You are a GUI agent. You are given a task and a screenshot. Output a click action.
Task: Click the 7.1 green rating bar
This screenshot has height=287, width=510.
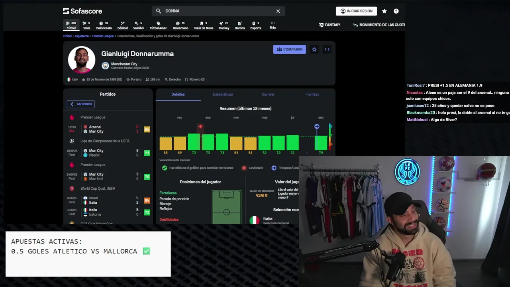click(x=292, y=143)
